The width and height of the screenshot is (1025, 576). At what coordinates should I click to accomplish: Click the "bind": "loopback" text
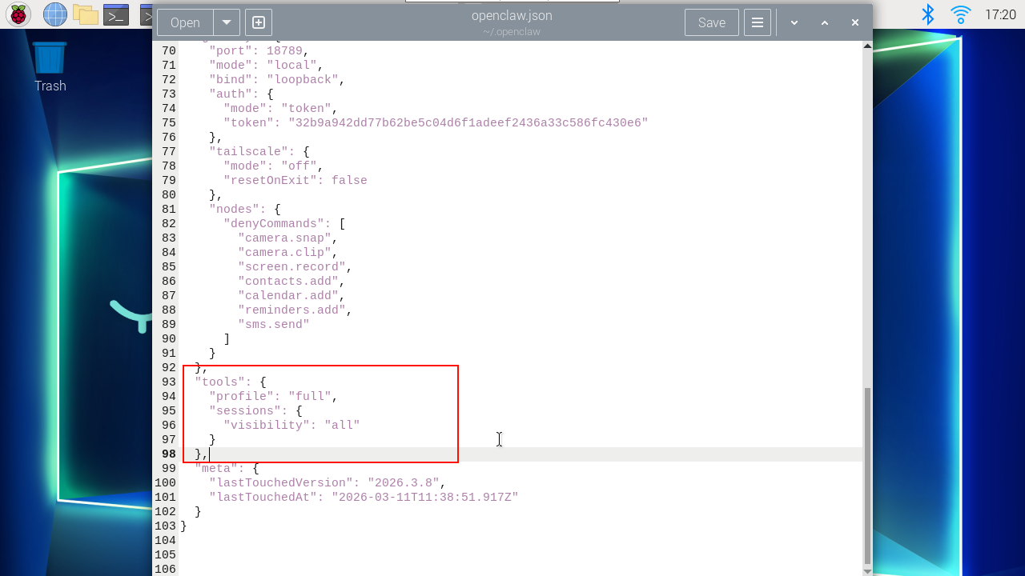277,79
